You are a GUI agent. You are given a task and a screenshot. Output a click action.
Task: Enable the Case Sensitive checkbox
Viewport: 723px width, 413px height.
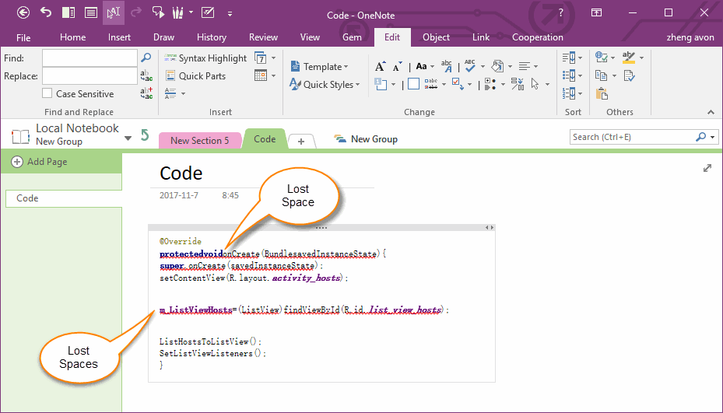point(47,94)
